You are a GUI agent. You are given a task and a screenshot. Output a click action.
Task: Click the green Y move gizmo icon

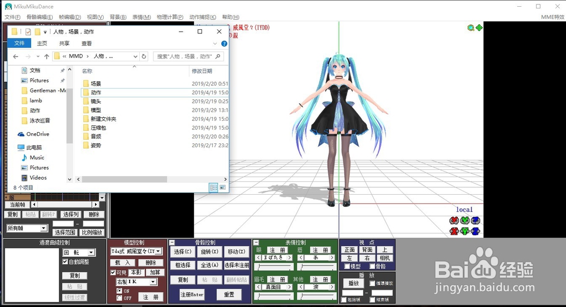click(x=465, y=231)
